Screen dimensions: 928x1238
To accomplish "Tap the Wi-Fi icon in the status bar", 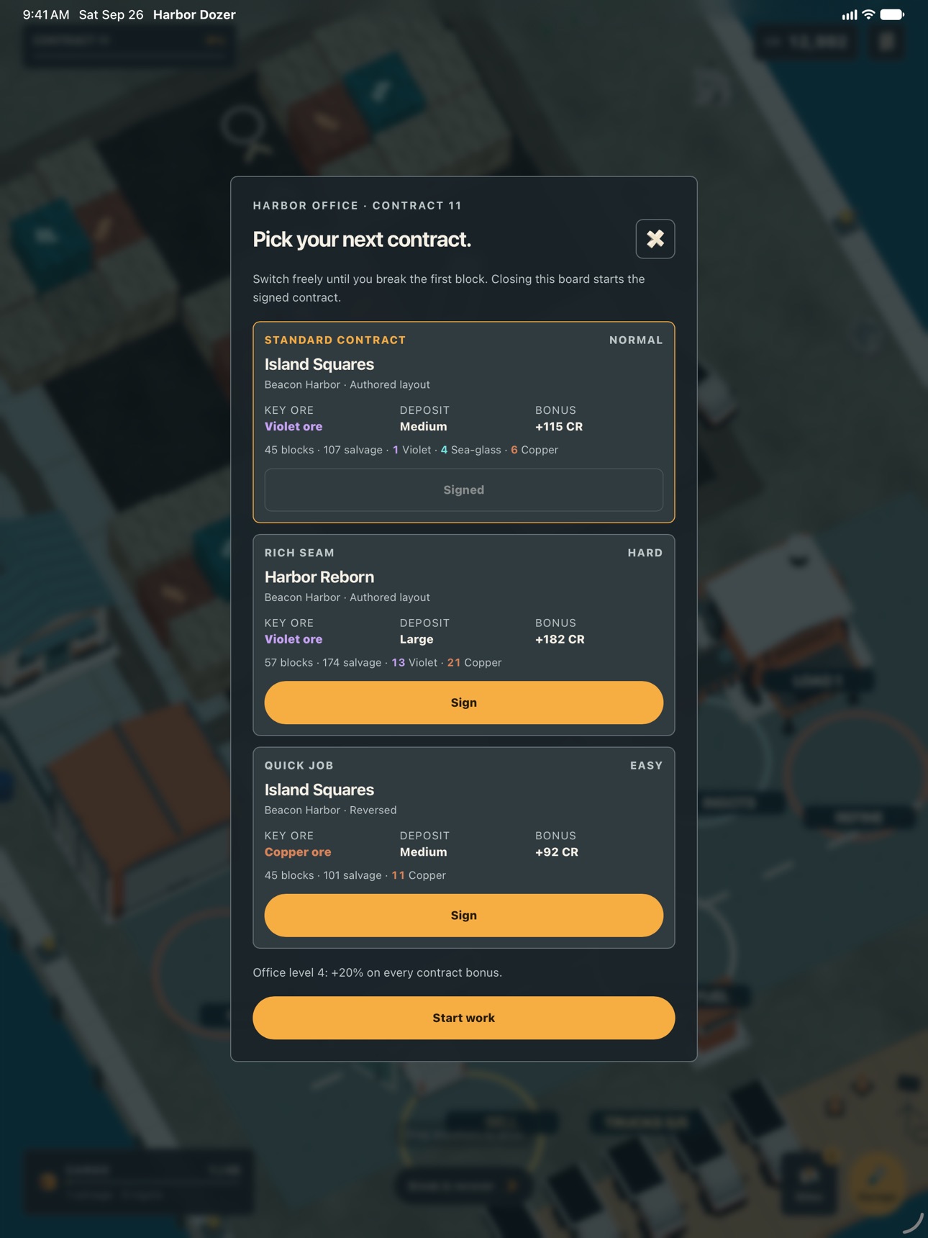I will 868,14.
